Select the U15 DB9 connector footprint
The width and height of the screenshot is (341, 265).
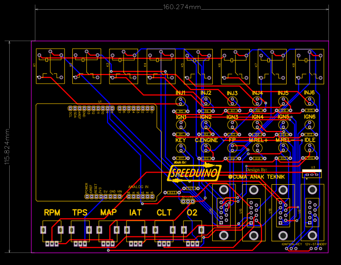254,212
